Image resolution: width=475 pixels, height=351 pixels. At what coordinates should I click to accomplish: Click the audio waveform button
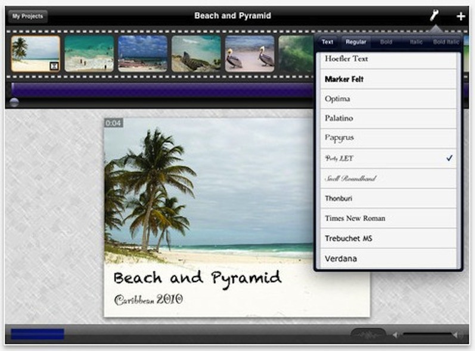click(x=367, y=334)
